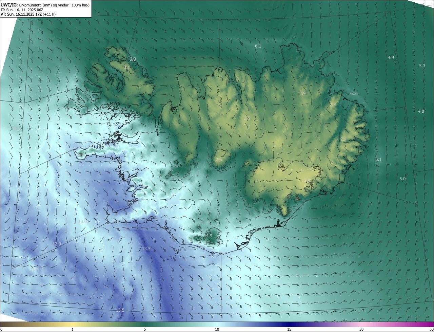This screenshot has height=332, width=434.
Task: Click the '0' tick label on the colour scale
Action: pos(1,329)
